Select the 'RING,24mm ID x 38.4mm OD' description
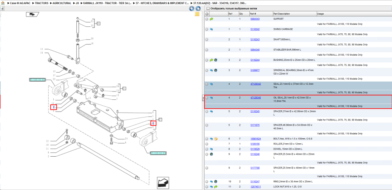 pyautogui.click(x=293, y=181)
